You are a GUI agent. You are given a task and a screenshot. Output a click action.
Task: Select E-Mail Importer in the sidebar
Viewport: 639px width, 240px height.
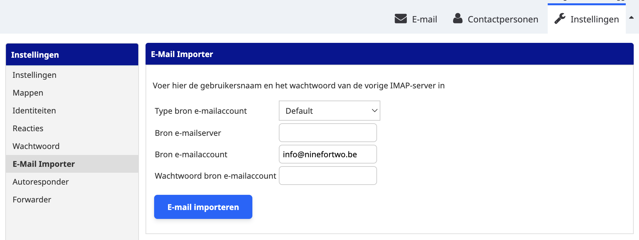(x=44, y=164)
